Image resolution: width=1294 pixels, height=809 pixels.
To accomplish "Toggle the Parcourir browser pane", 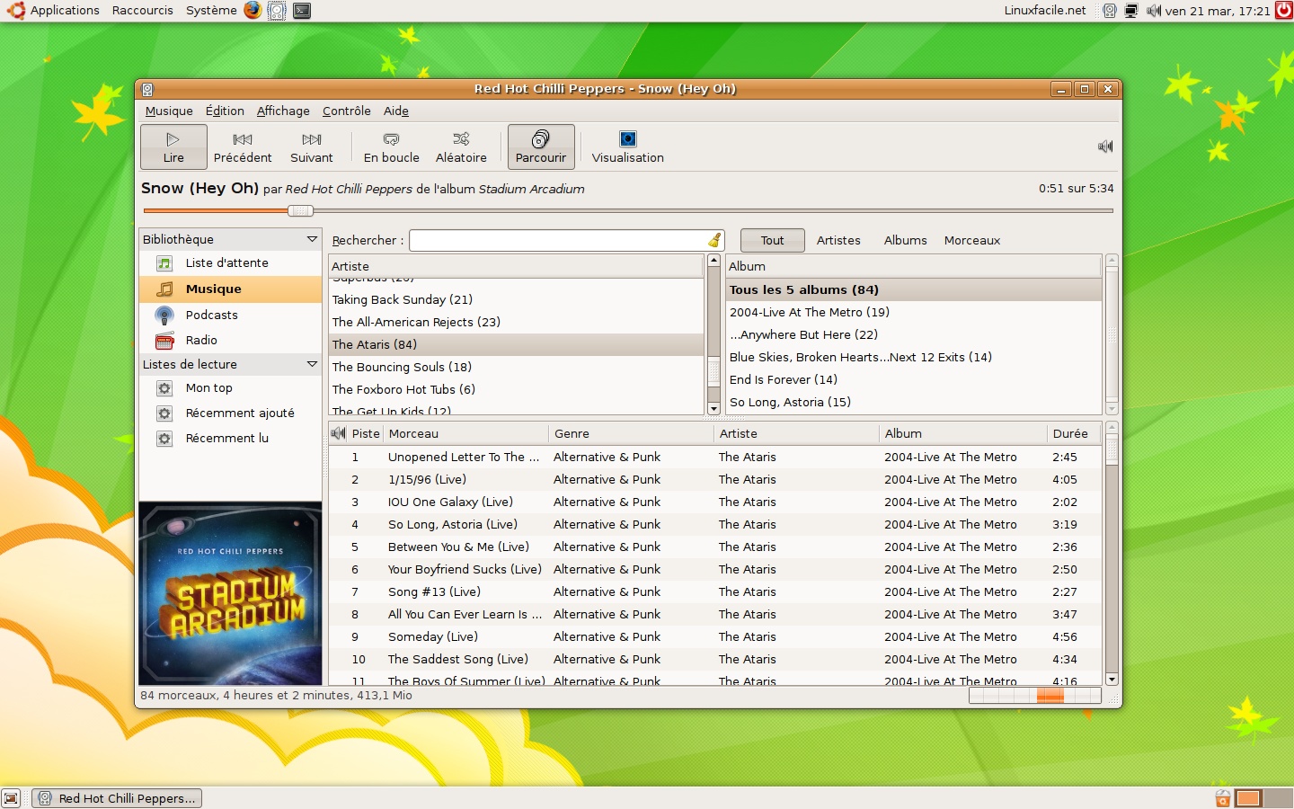I will 541,147.
